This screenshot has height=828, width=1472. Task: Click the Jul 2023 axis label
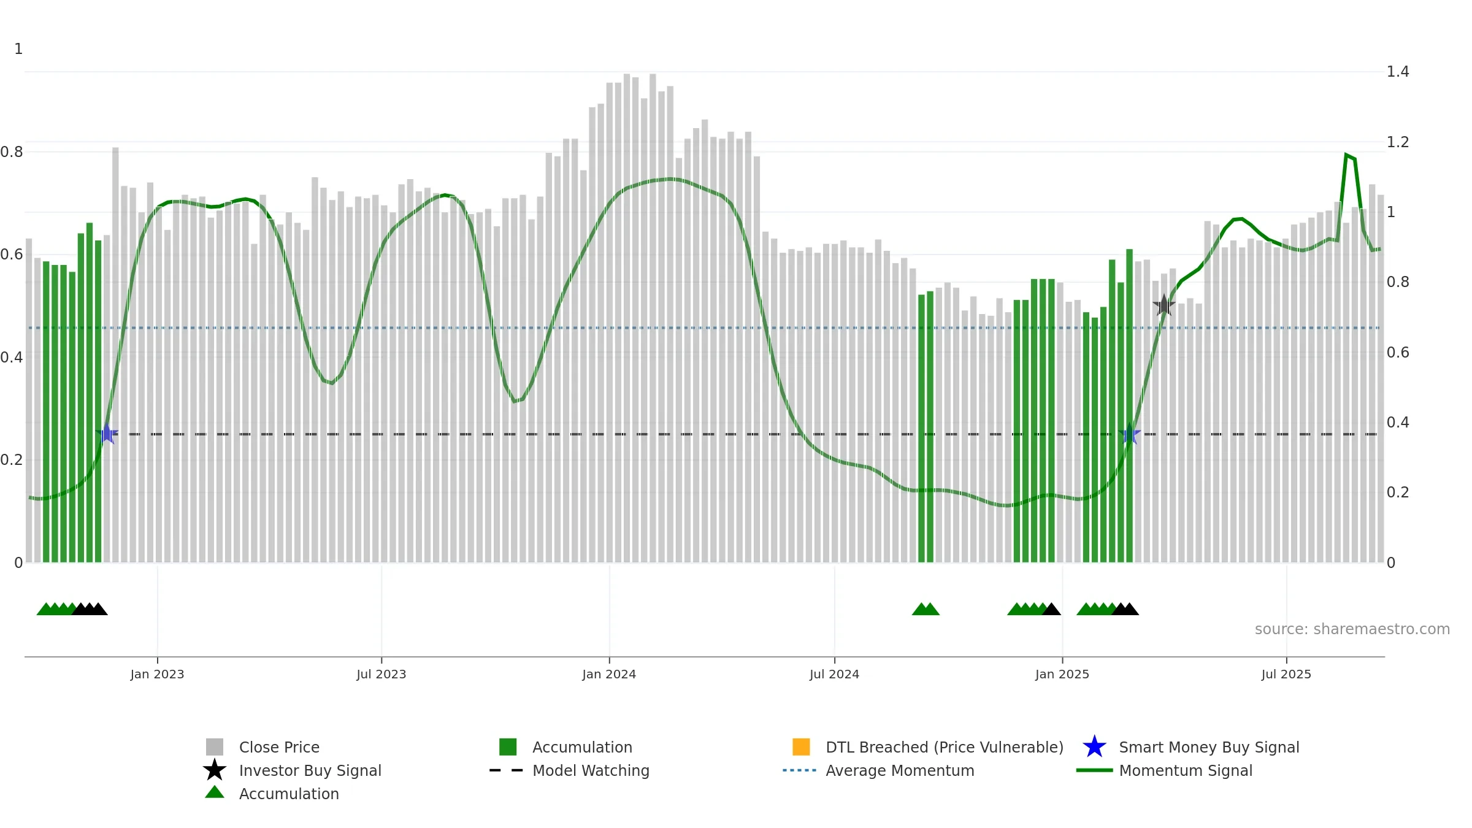point(381,675)
